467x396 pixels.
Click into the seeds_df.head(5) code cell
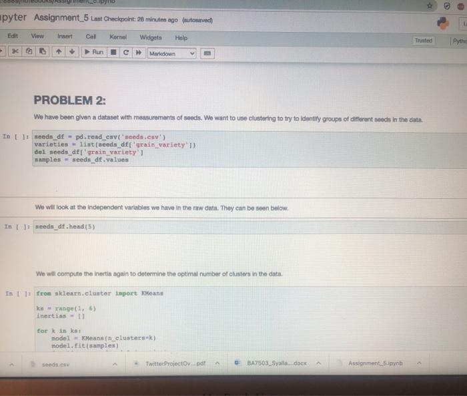tap(250, 227)
